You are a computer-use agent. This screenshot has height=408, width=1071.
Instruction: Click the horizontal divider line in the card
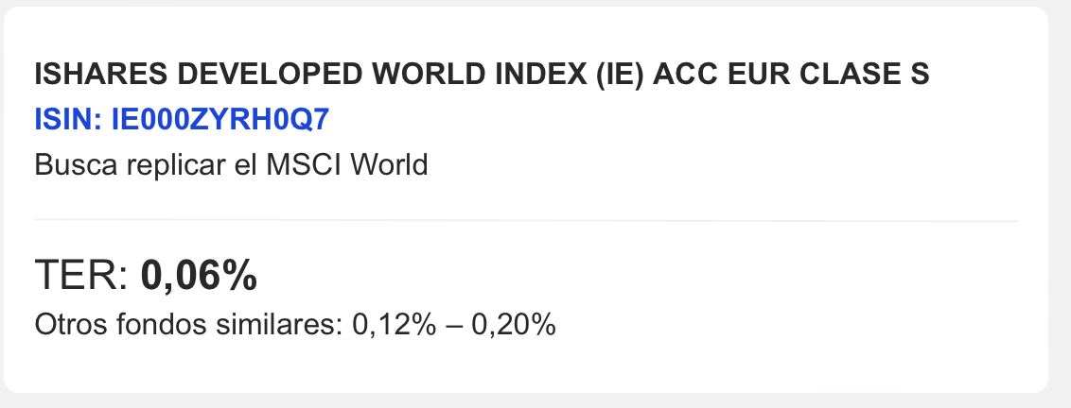point(525,221)
